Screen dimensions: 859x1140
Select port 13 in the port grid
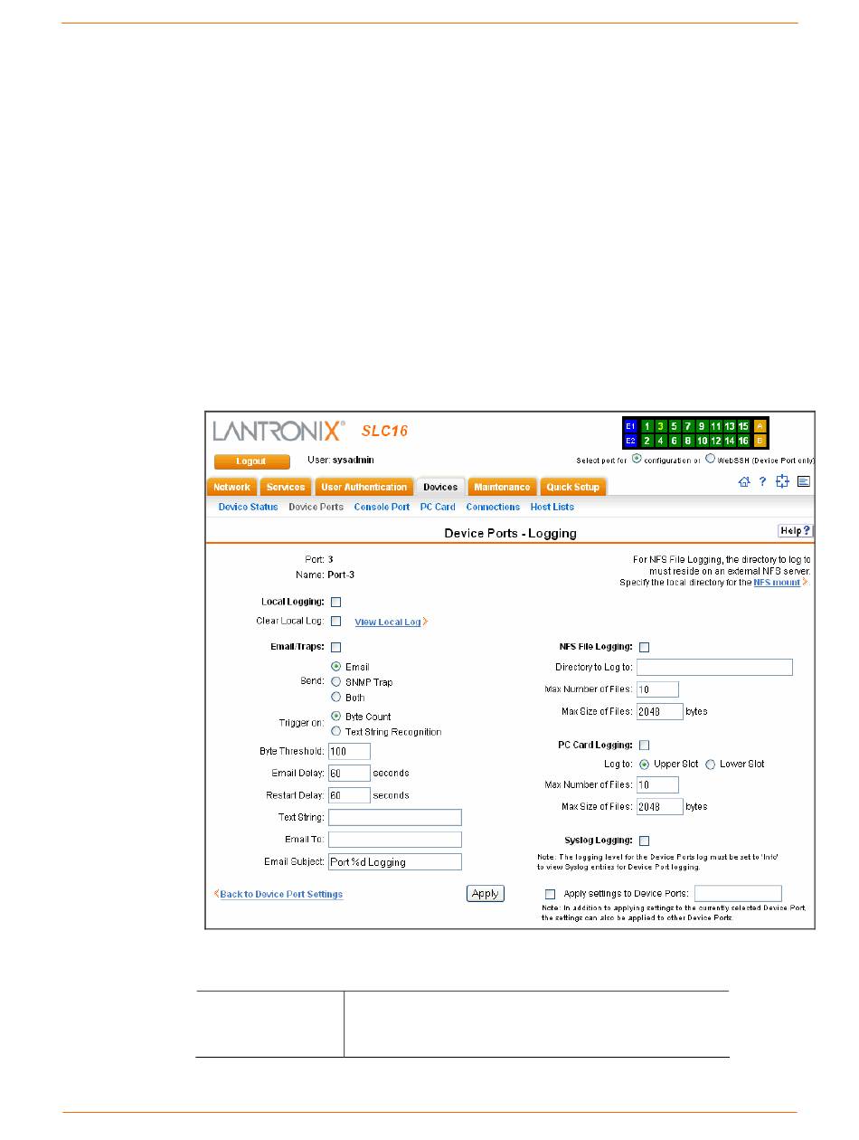(729, 426)
